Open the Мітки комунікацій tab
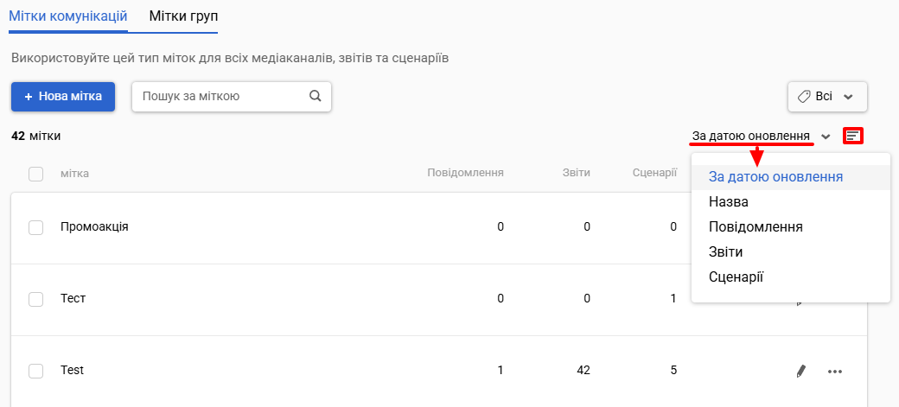The image size is (899, 407). point(67,16)
